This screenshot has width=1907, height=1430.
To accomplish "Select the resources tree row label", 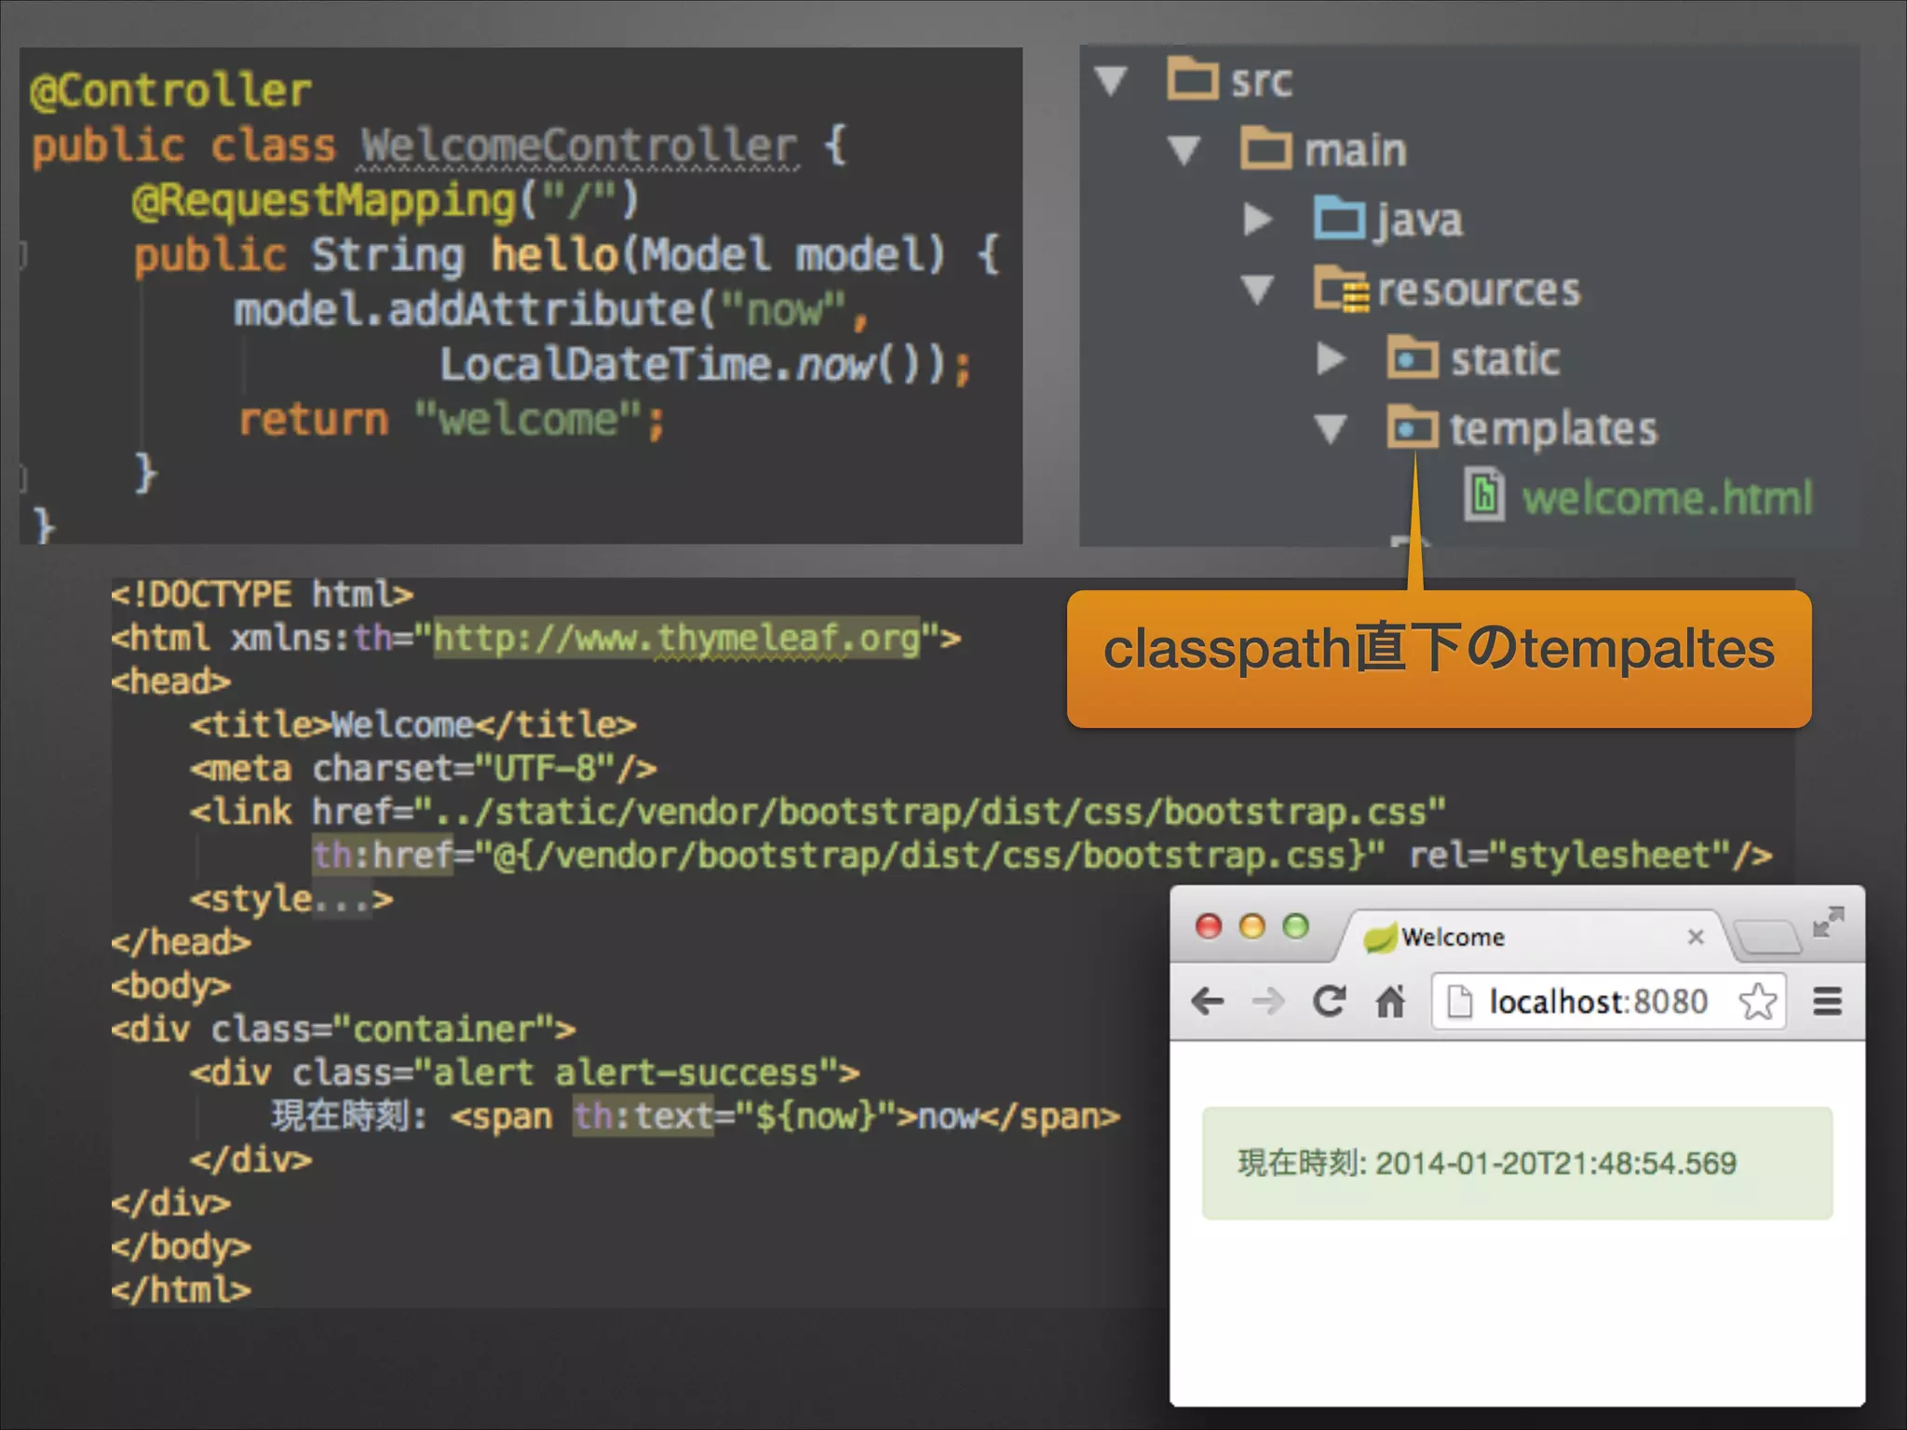I will click(x=1479, y=290).
